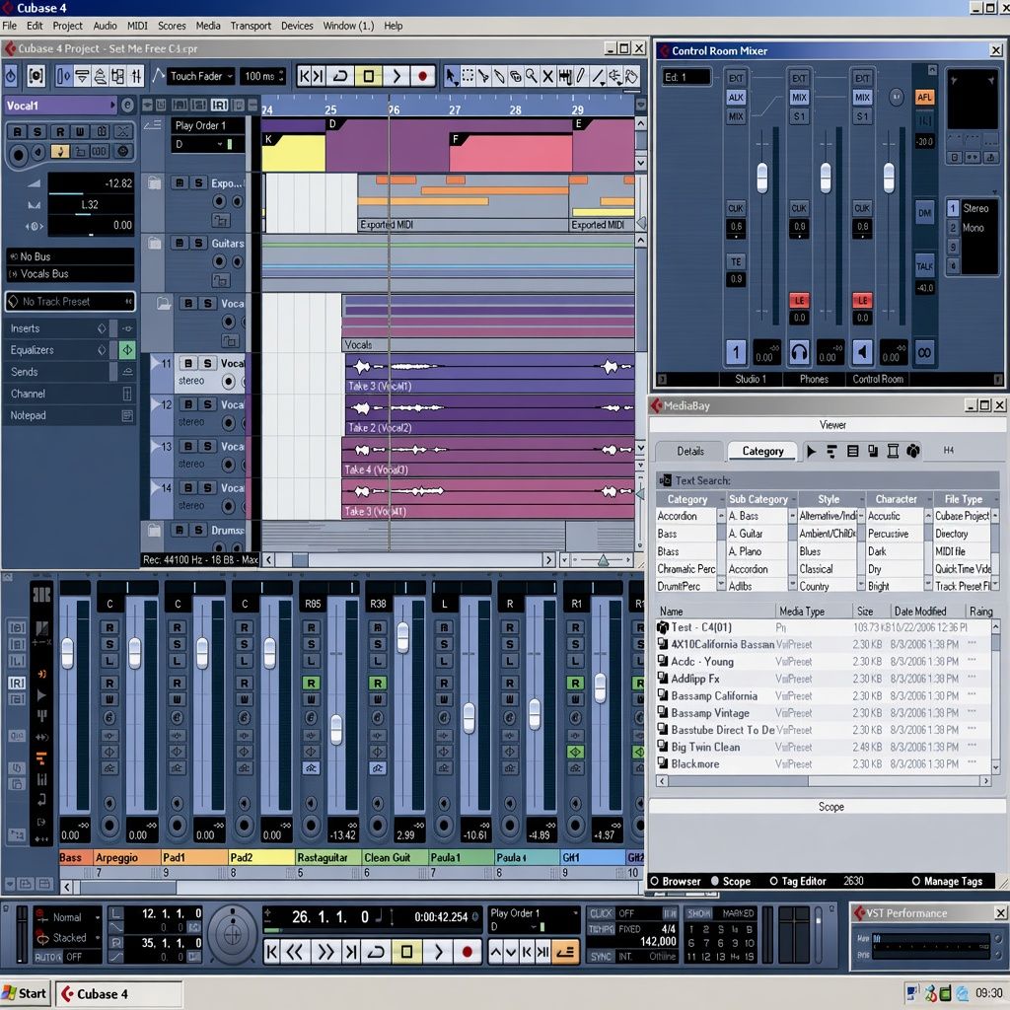Viewport: 1010px width, 1010px height.
Task: Click the Play button in the transport panel
Action: click(438, 952)
